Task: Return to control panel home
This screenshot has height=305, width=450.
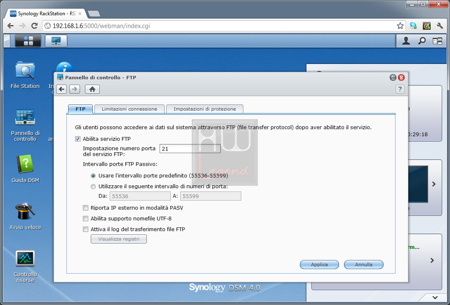Action: [x=92, y=89]
